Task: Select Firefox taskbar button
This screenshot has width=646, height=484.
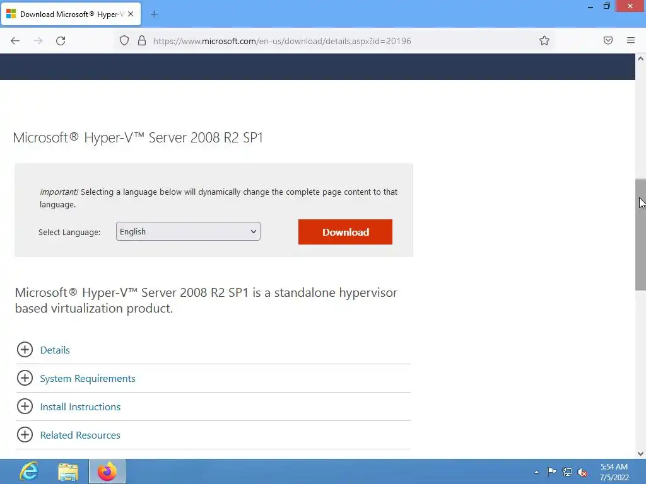Action: pyautogui.click(x=107, y=471)
